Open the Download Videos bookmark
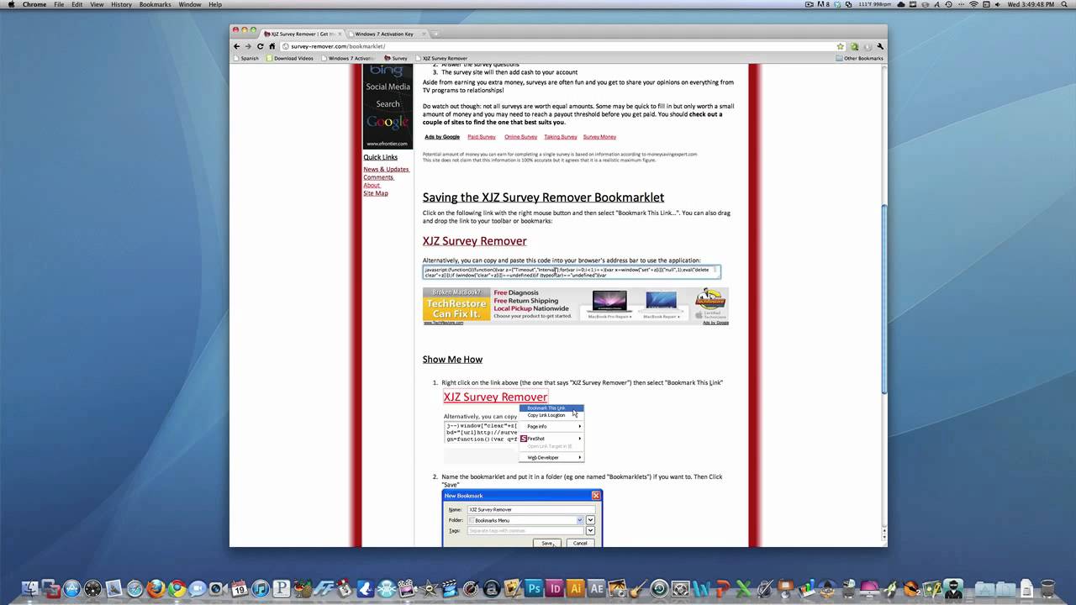The height and width of the screenshot is (605, 1076). [290, 58]
